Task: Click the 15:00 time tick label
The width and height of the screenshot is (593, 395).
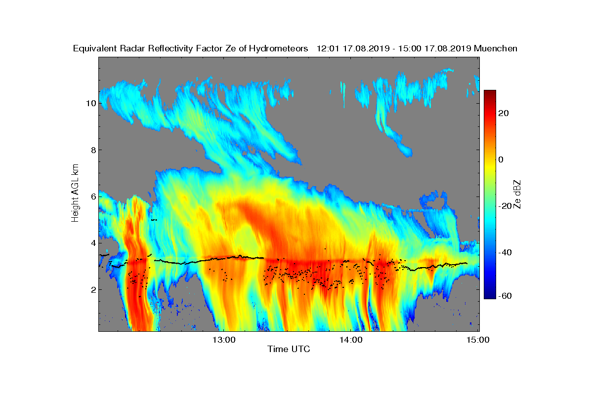Action: [x=478, y=340]
